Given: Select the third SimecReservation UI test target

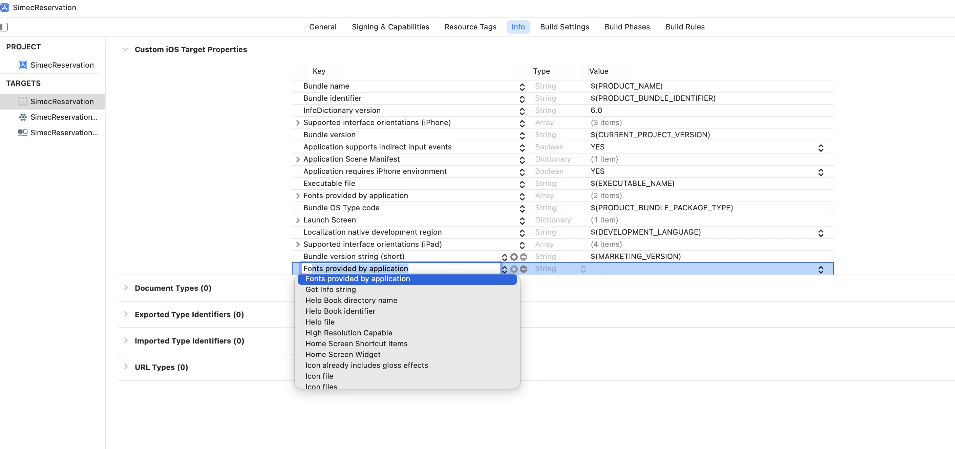Looking at the screenshot, I should [x=64, y=133].
